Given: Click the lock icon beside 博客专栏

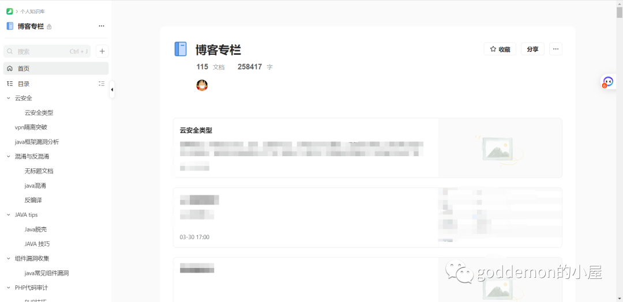Looking at the screenshot, I should (49, 27).
